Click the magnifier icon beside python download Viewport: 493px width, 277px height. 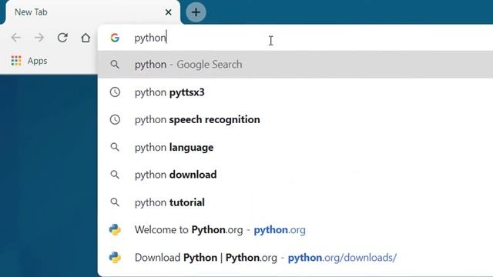[x=115, y=175]
